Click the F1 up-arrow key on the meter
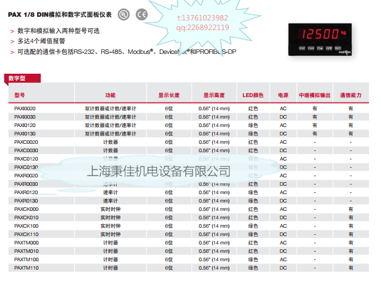 click(320, 48)
